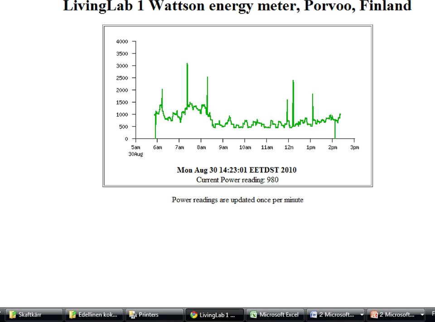Click the LivingLab 1 Wattson energy meter heading
Image resolution: width=435 pixels, height=322 pixels.
(x=237, y=5)
